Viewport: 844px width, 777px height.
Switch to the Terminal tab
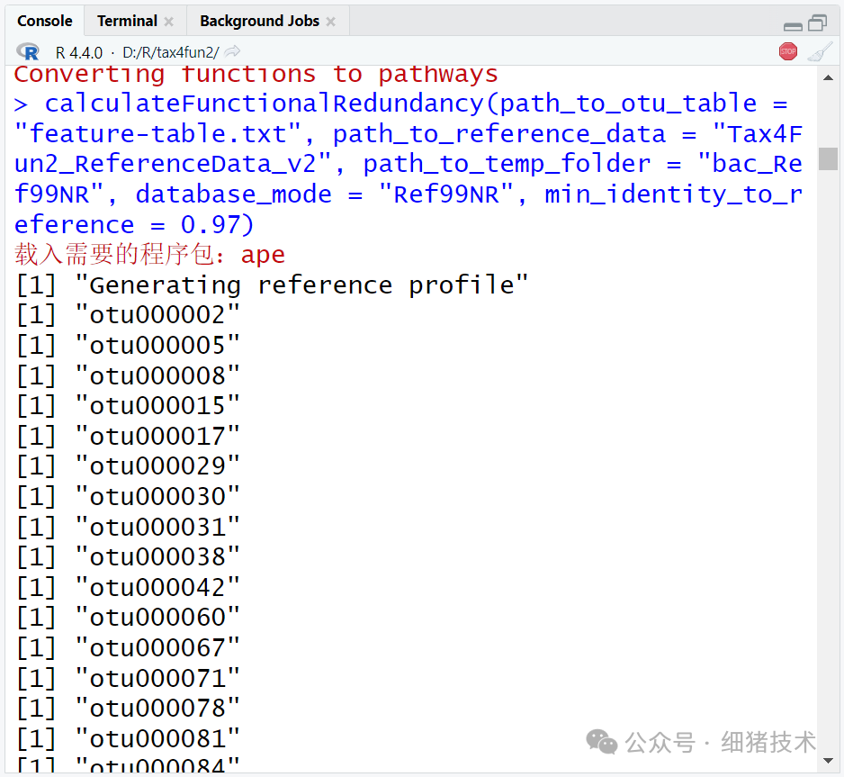128,20
